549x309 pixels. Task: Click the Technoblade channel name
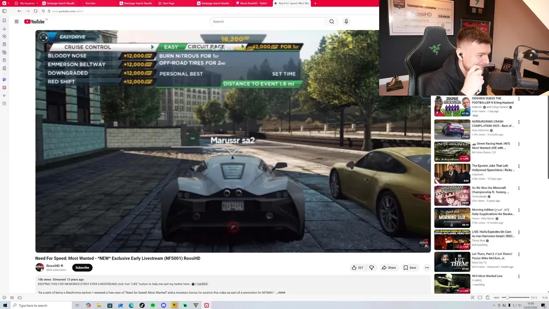click(x=480, y=197)
